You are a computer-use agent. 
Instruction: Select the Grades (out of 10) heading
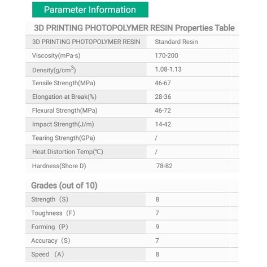click(x=64, y=185)
